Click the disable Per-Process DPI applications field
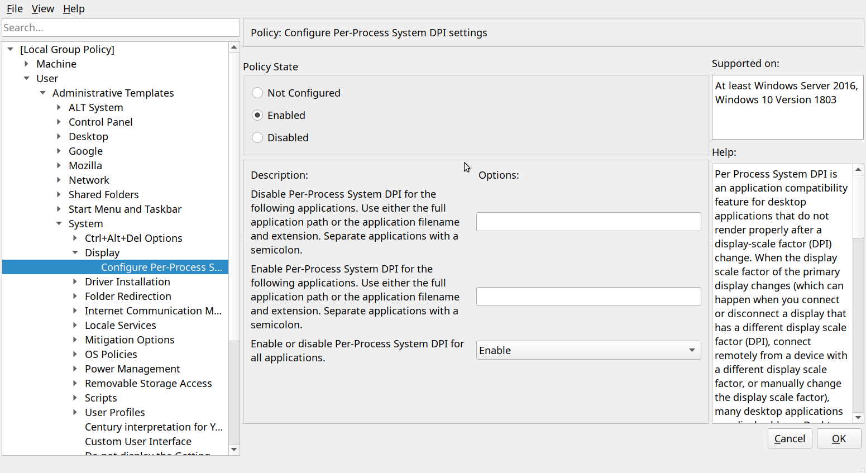 coord(589,222)
